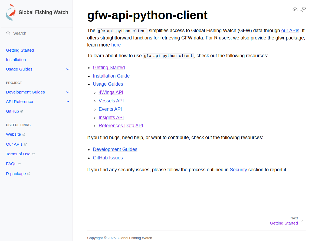This screenshot has height=241, width=312.
Task: Expand the Usage Guides sidebar chevron
Action: tap(68, 69)
